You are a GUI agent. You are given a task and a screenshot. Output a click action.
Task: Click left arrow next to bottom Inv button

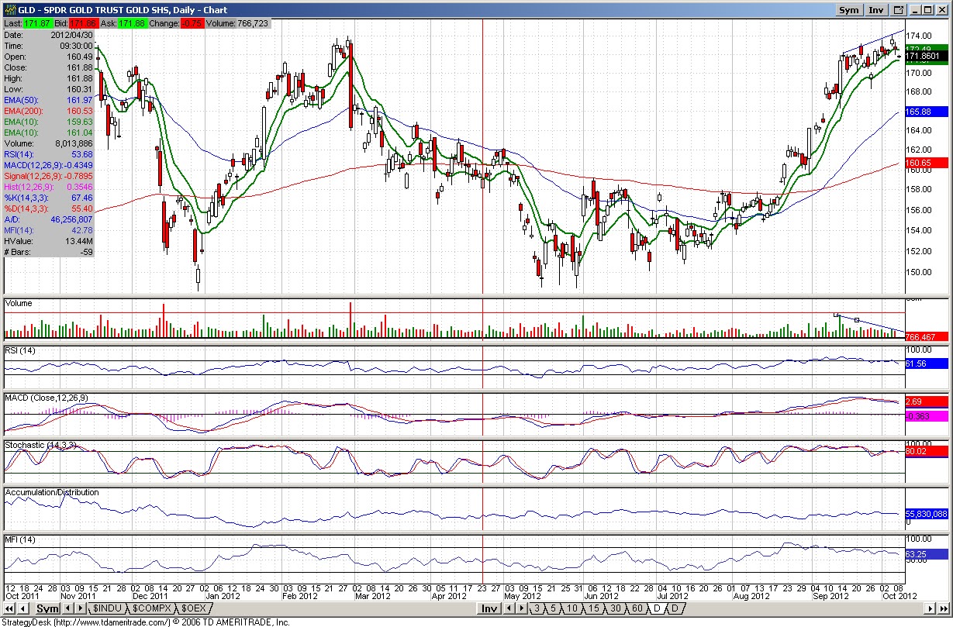pyautogui.click(x=508, y=608)
